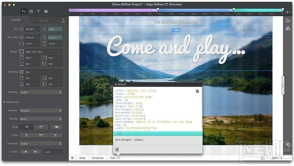Bring element forward in Z-Index
The width and height of the screenshot is (294, 166).
(x=36, y=152)
